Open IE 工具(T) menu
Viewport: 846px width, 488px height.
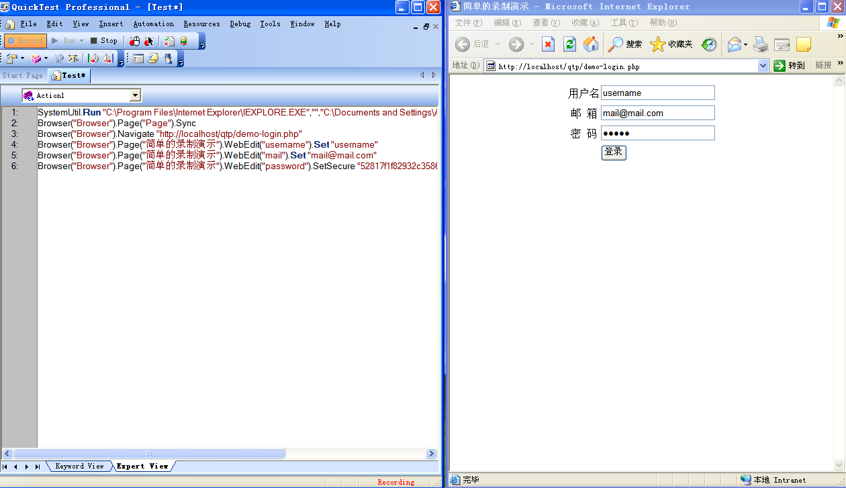tap(624, 23)
